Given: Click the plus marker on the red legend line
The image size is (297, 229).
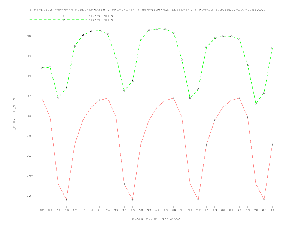Looking at the screenshot, I should pyautogui.click(x=64, y=16).
